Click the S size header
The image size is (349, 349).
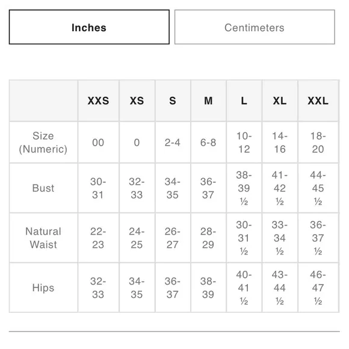point(173,101)
